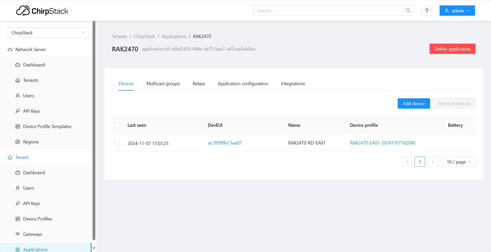491x252 pixels.
Task: Click the Applications grid icon
Action: coord(18,250)
